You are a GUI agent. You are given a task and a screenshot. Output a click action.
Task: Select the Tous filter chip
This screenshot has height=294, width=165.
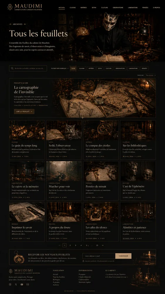[73, 69]
